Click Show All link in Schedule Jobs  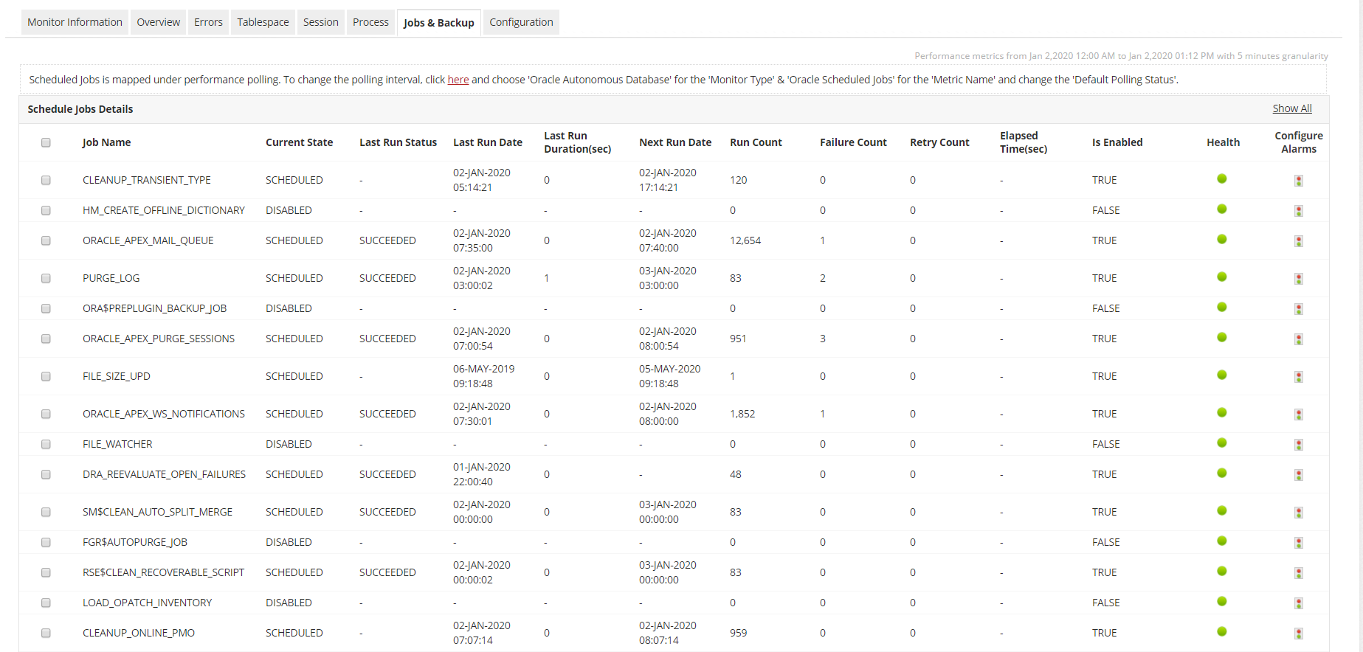pyautogui.click(x=1291, y=108)
